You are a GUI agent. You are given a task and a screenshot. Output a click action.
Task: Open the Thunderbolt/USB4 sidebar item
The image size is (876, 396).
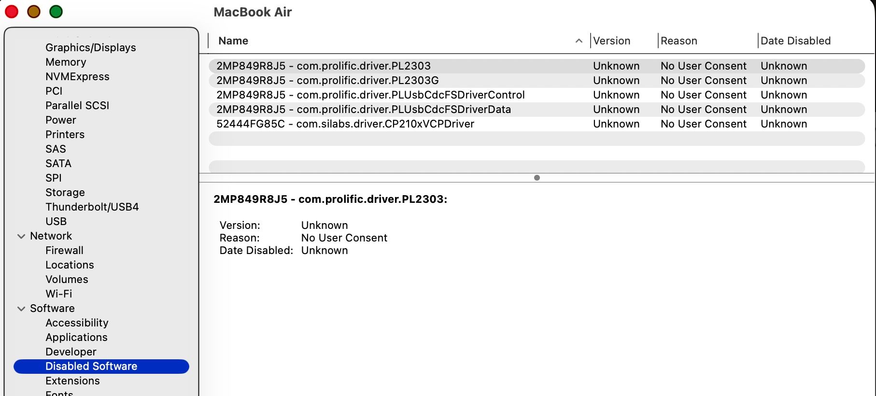(92, 207)
